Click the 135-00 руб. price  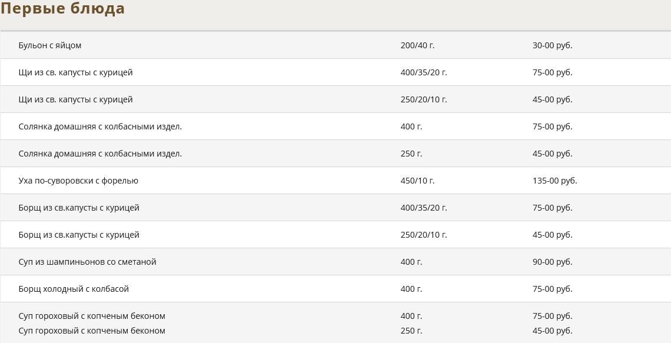(x=554, y=181)
